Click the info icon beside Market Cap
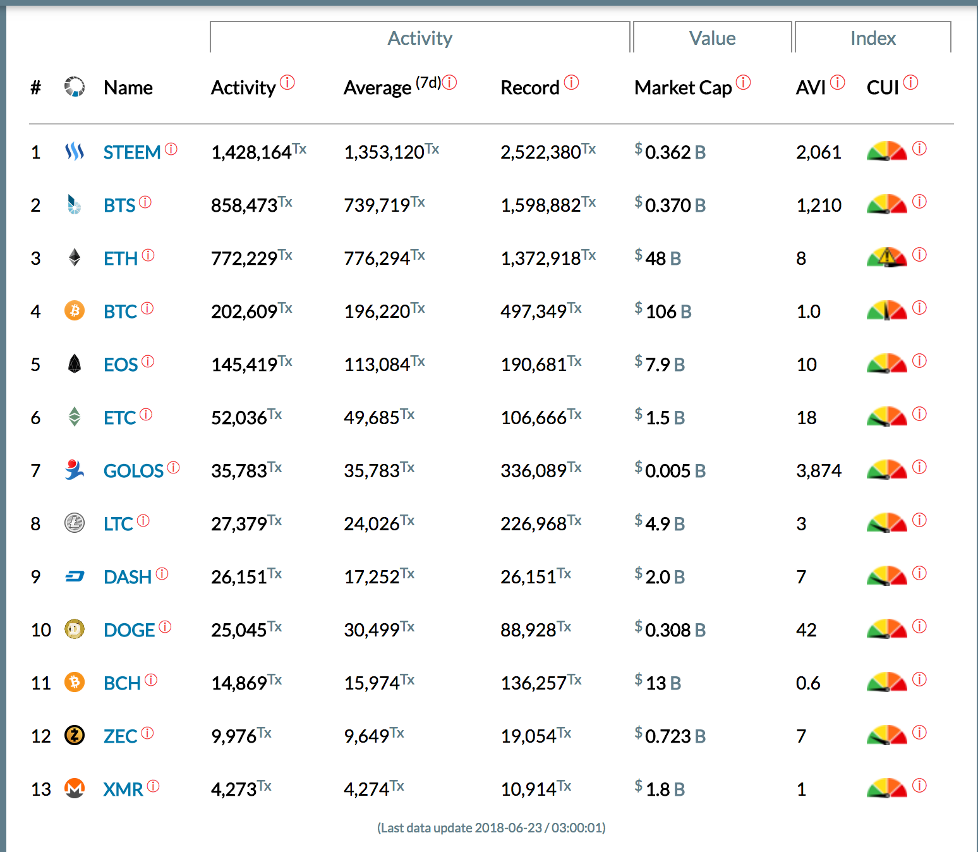 point(744,82)
